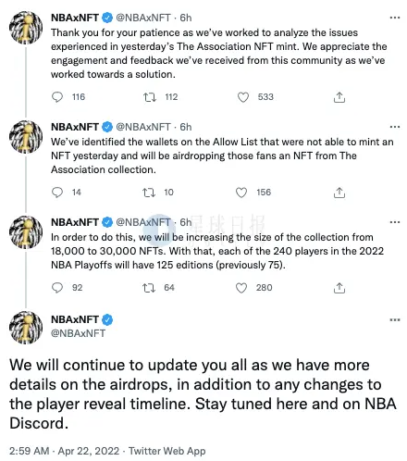Open the @NBAxNFT handle on the main tweet
This screenshot has width=407, height=461.
pos(78,333)
